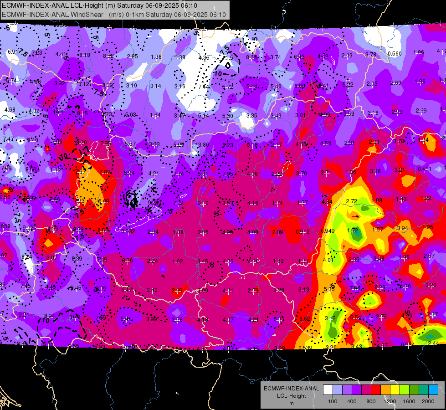Click the wind shear value 8.56

click(x=128, y=260)
